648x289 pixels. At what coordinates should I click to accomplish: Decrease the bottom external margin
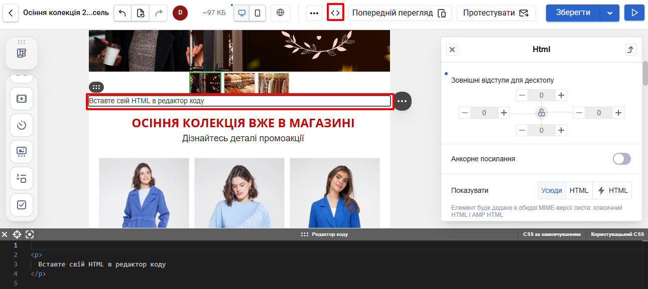pos(523,130)
